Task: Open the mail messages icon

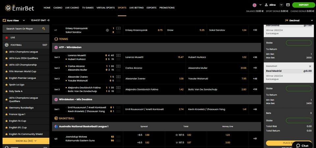Action: pyautogui.click(x=288, y=5)
